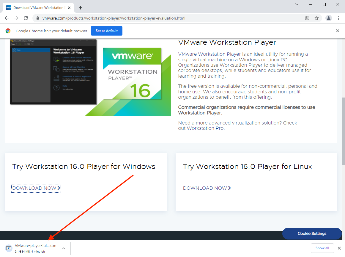This screenshot has height=257, width=345.
Task: Open a new tab with plus button
Action: coord(81,8)
